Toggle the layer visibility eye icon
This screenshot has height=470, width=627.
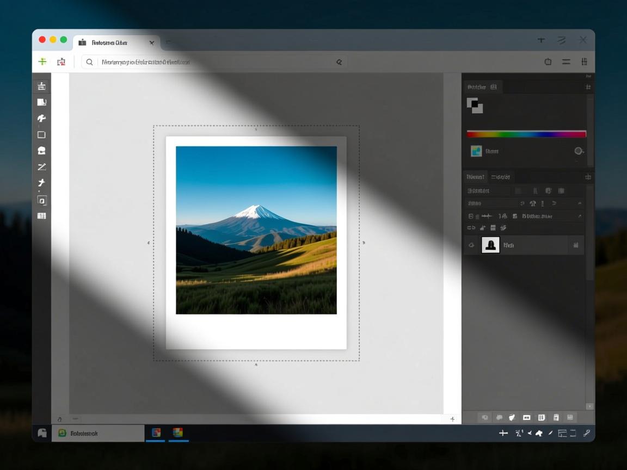pos(471,245)
